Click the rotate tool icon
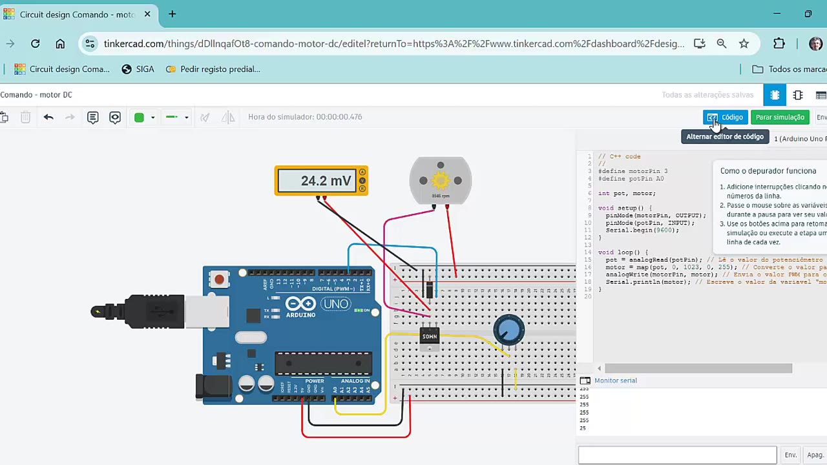Viewport: 827px width, 465px height. (x=205, y=117)
